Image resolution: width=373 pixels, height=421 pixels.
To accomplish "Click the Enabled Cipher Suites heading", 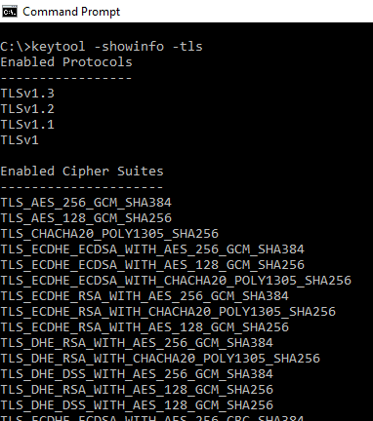I will [x=82, y=172].
